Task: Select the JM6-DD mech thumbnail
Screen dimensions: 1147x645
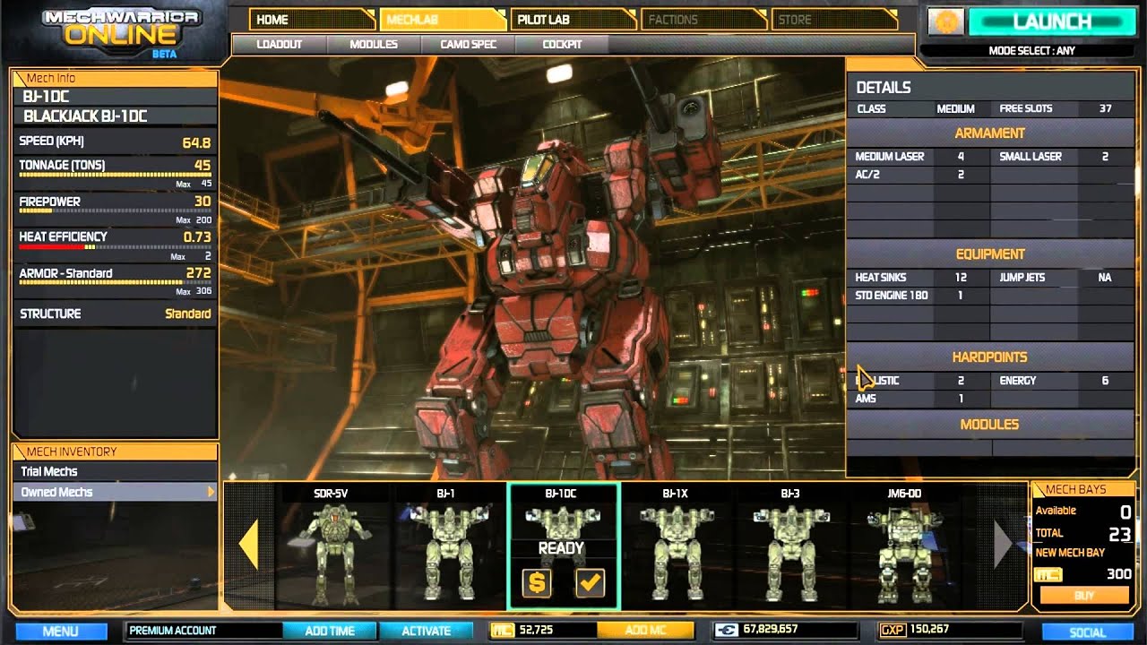Action: coord(904,547)
